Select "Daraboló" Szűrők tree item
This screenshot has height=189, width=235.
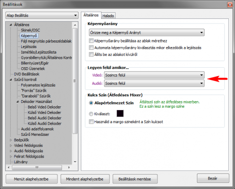36,96
